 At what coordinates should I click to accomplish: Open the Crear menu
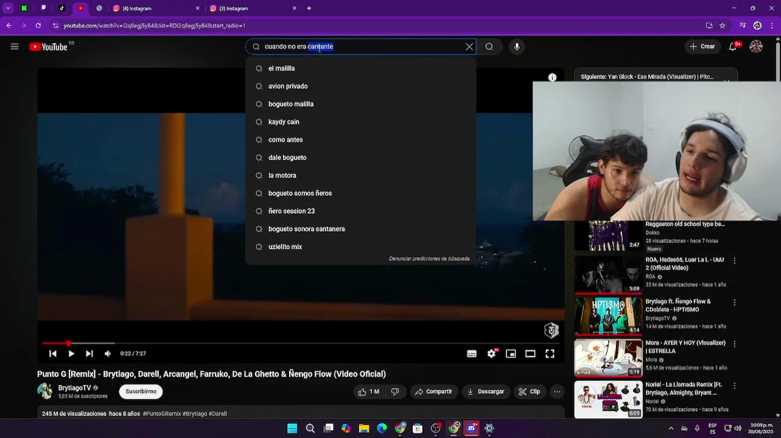[x=702, y=47]
